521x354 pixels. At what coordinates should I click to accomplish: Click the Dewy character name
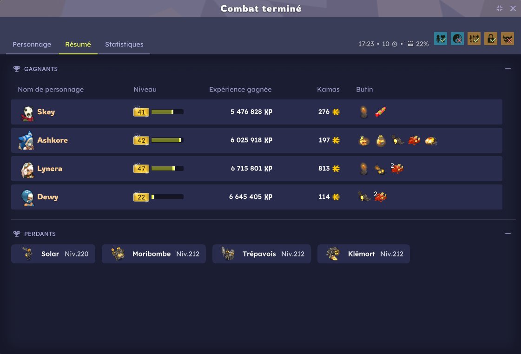pos(47,197)
